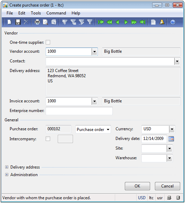Open the Advanced filter funnel icon

[82, 22]
